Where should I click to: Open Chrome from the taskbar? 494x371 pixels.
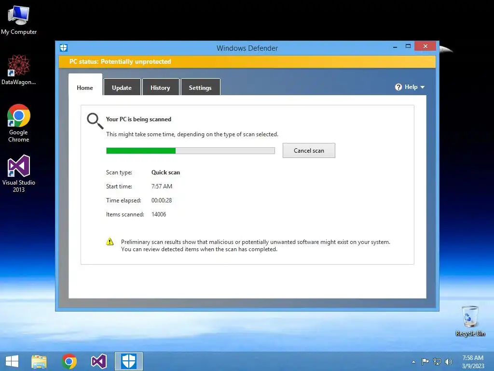click(69, 361)
